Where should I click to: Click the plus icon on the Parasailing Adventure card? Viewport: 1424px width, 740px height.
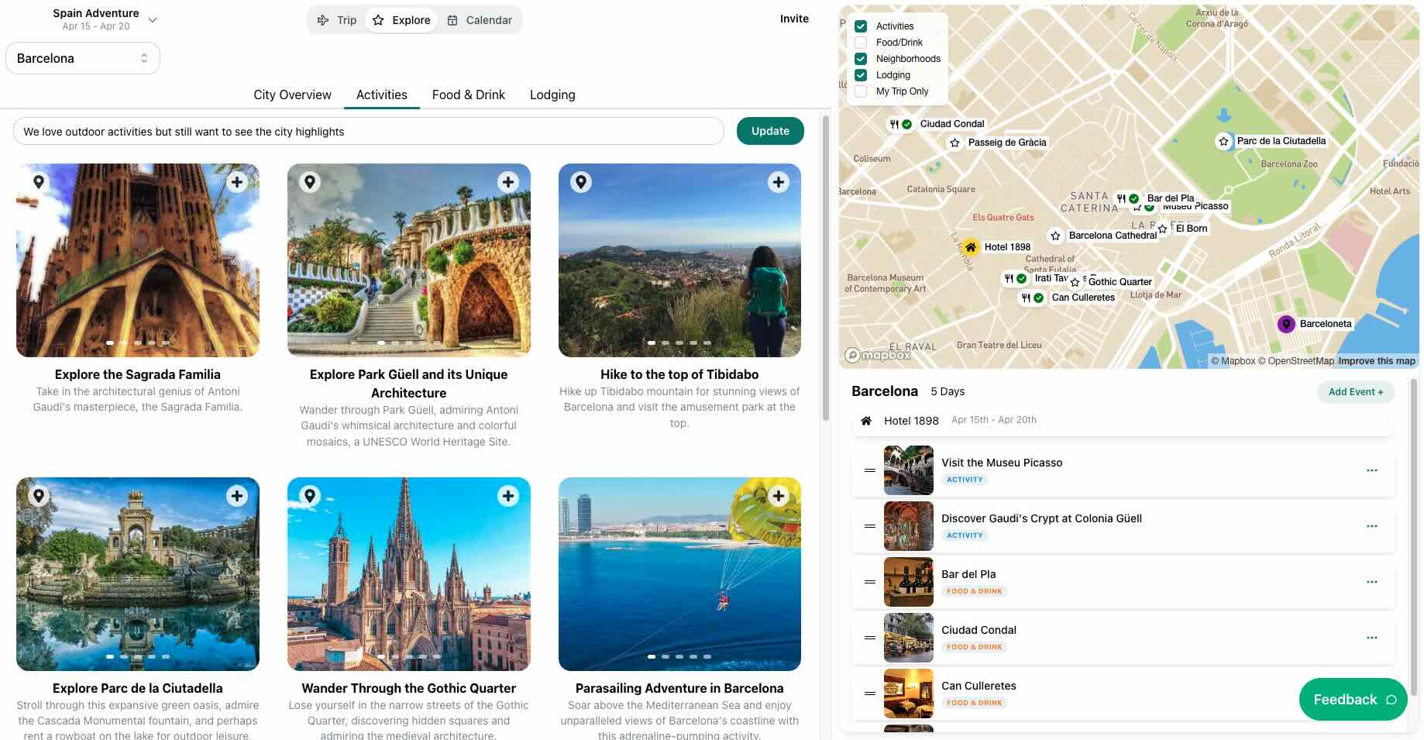(x=779, y=495)
